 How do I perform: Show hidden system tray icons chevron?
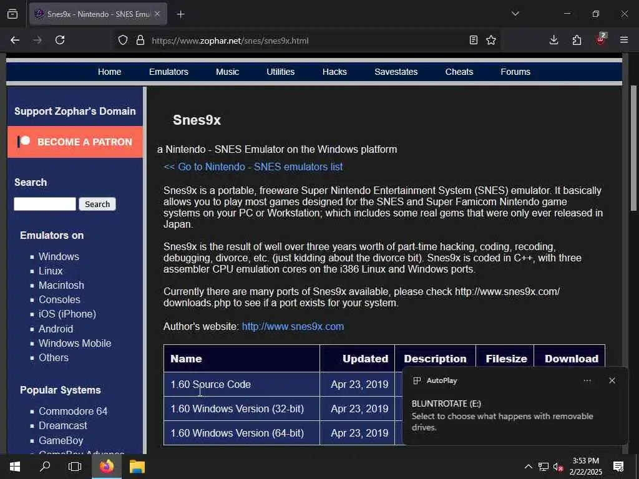click(528, 467)
